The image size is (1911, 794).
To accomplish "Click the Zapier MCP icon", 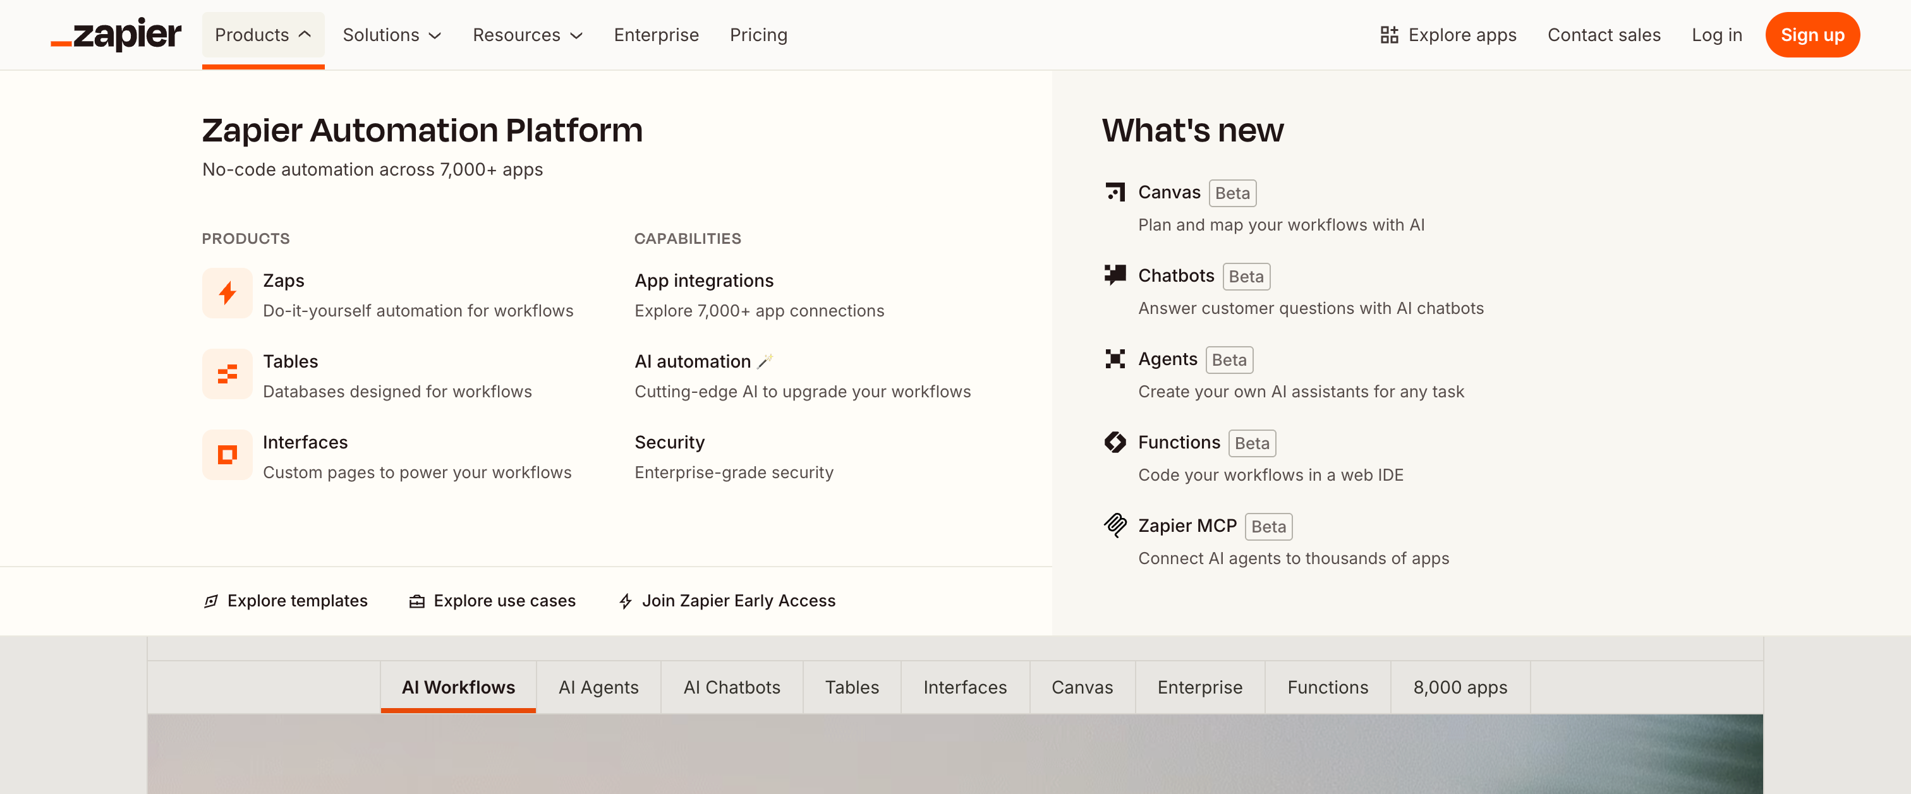I will coord(1114,525).
